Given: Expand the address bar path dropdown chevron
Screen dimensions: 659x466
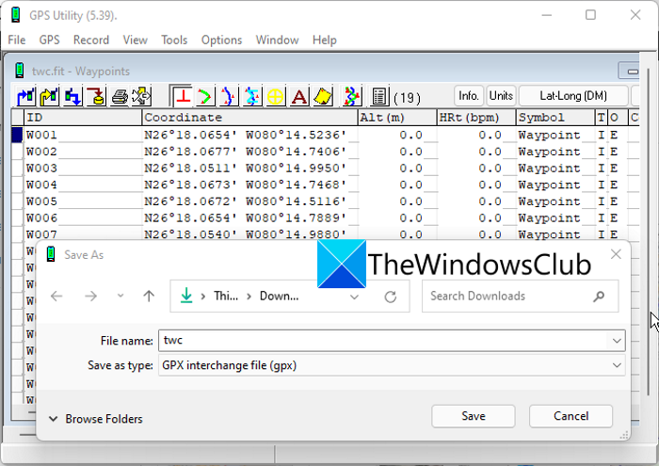Looking at the screenshot, I should (x=355, y=296).
